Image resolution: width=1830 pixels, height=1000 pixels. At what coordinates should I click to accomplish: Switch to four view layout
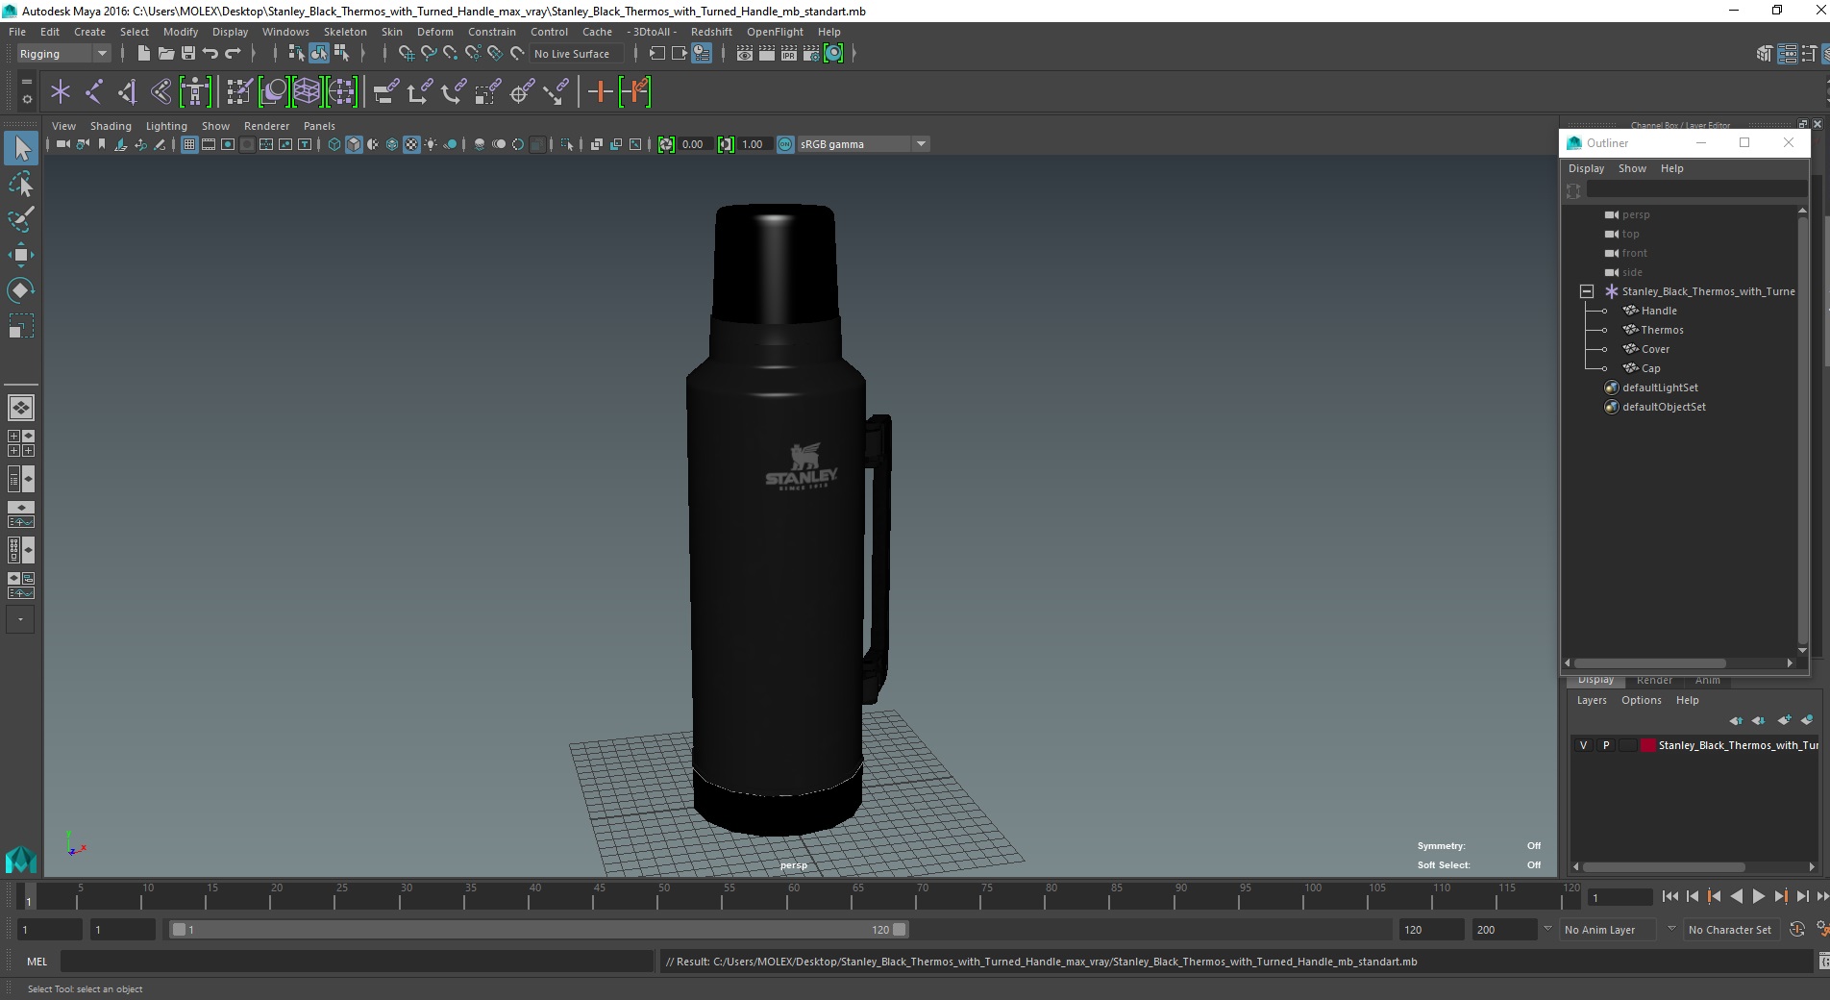tap(20, 443)
